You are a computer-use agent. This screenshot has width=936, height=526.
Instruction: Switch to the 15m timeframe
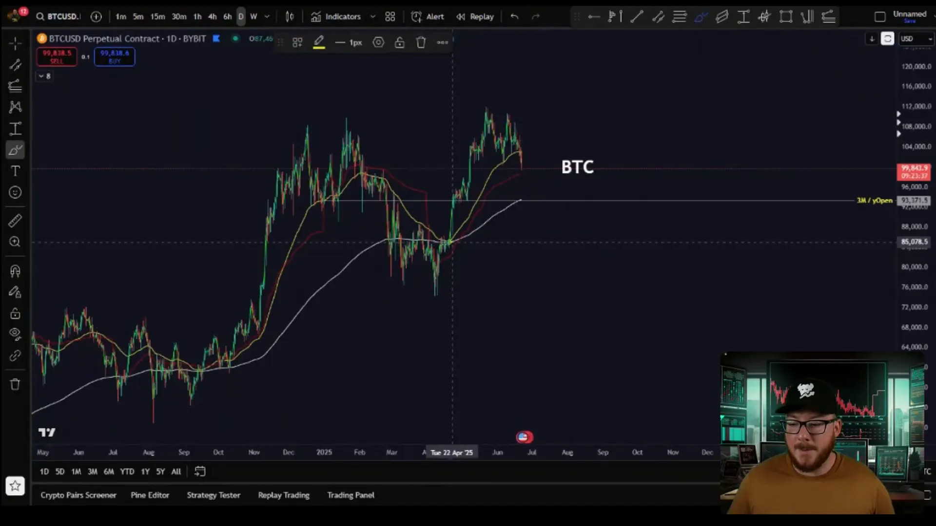click(x=157, y=17)
